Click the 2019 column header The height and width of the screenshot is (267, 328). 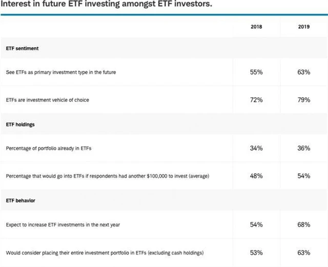click(303, 27)
